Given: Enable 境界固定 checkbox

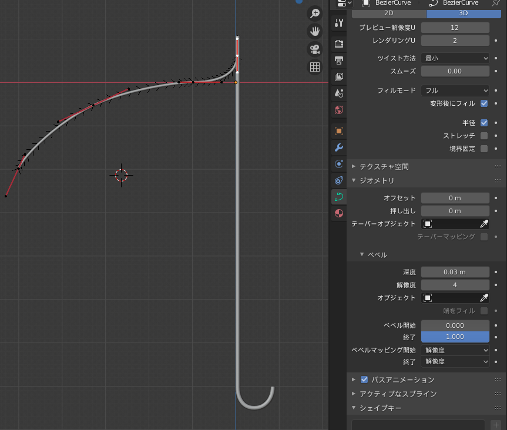Looking at the screenshot, I should click(484, 149).
